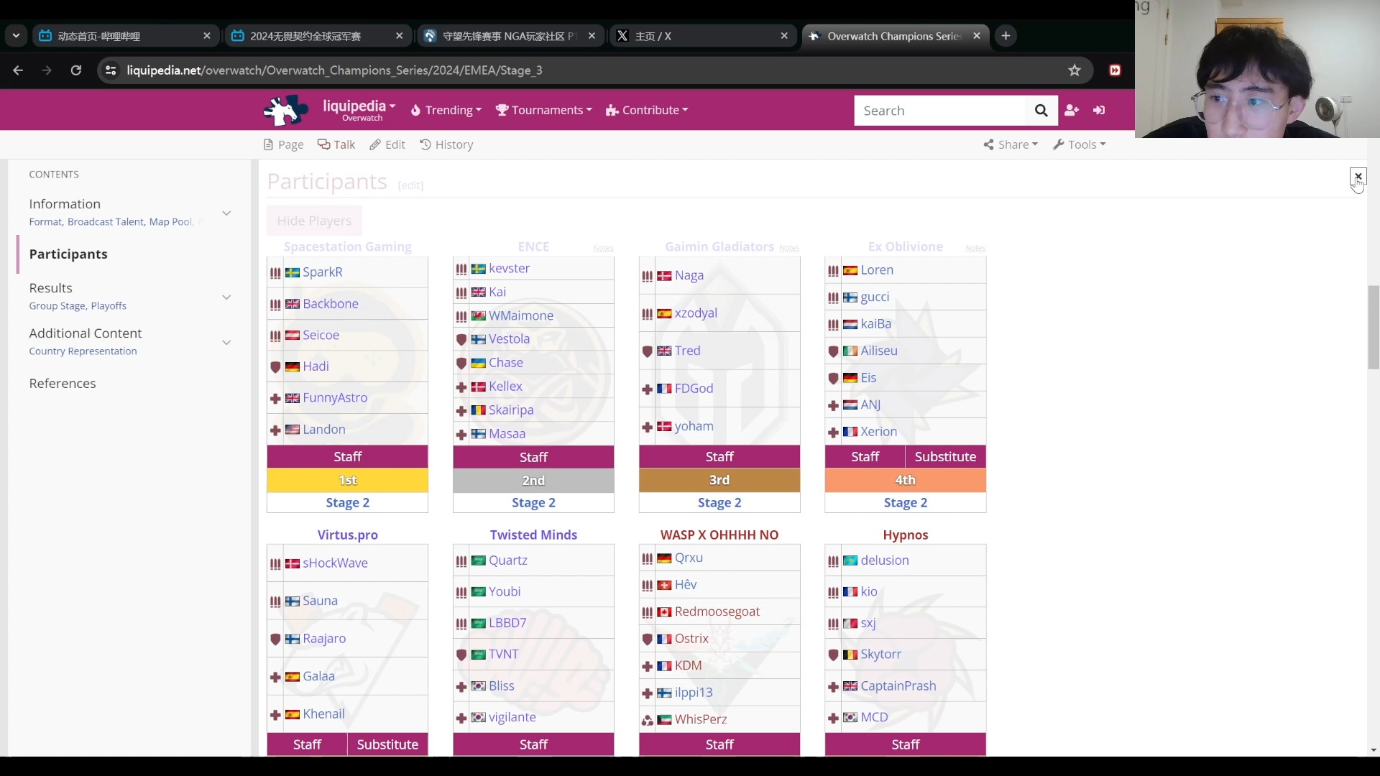Click the create account icon
Viewport: 1380px width, 776px height.
1072,110
